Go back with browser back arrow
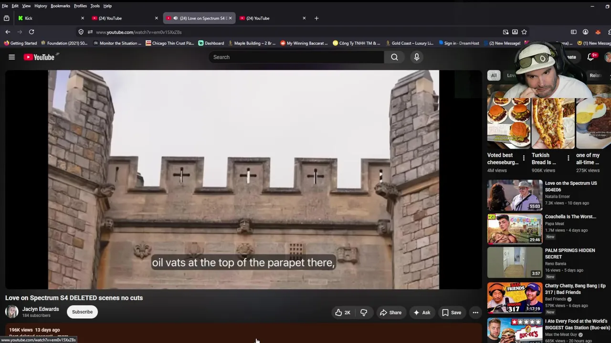This screenshot has height=343, width=611. pos(8,32)
